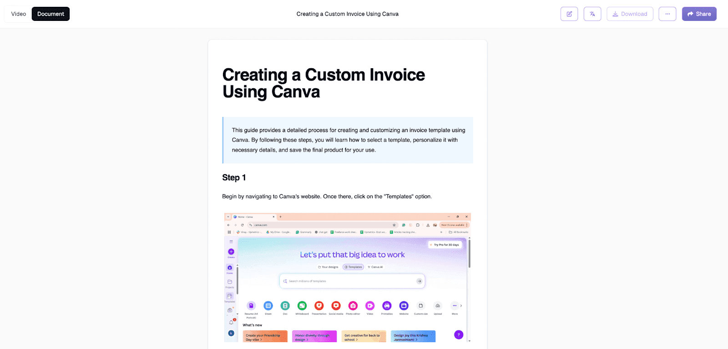Click 'Your designs' pill in Canva screenshot
The image size is (728, 349).
click(329, 267)
